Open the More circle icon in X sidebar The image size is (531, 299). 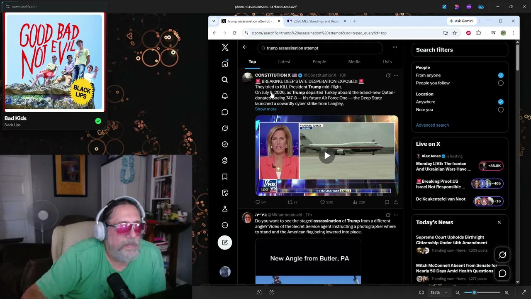point(225,225)
